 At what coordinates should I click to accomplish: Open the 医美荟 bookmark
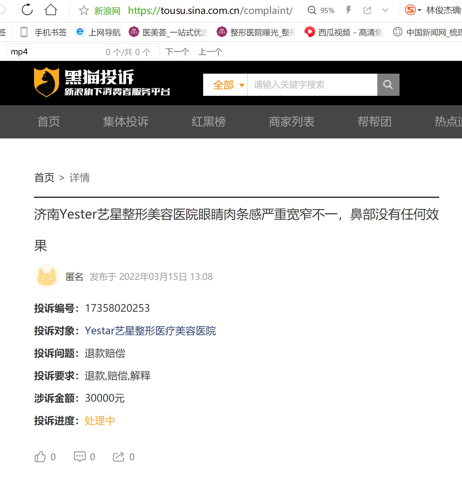[x=169, y=32]
